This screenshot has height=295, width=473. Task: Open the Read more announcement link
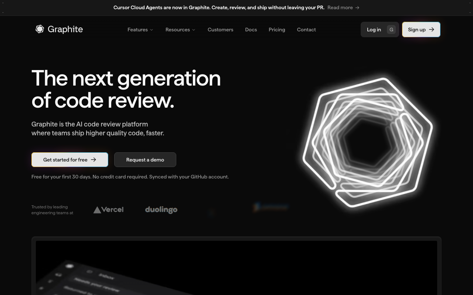[339, 7]
